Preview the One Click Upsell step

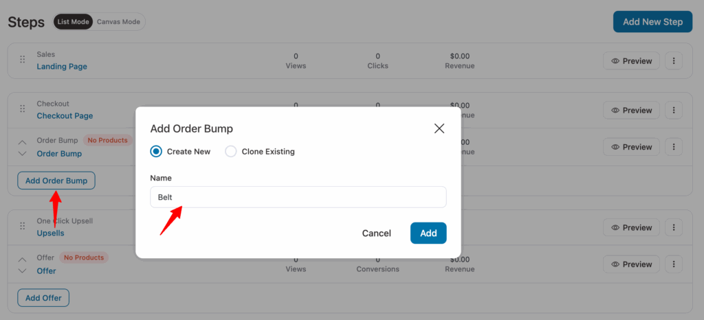pos(631,228)
